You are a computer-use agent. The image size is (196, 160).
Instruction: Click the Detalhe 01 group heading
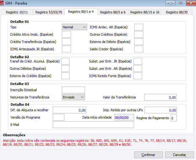pos(20,22)
